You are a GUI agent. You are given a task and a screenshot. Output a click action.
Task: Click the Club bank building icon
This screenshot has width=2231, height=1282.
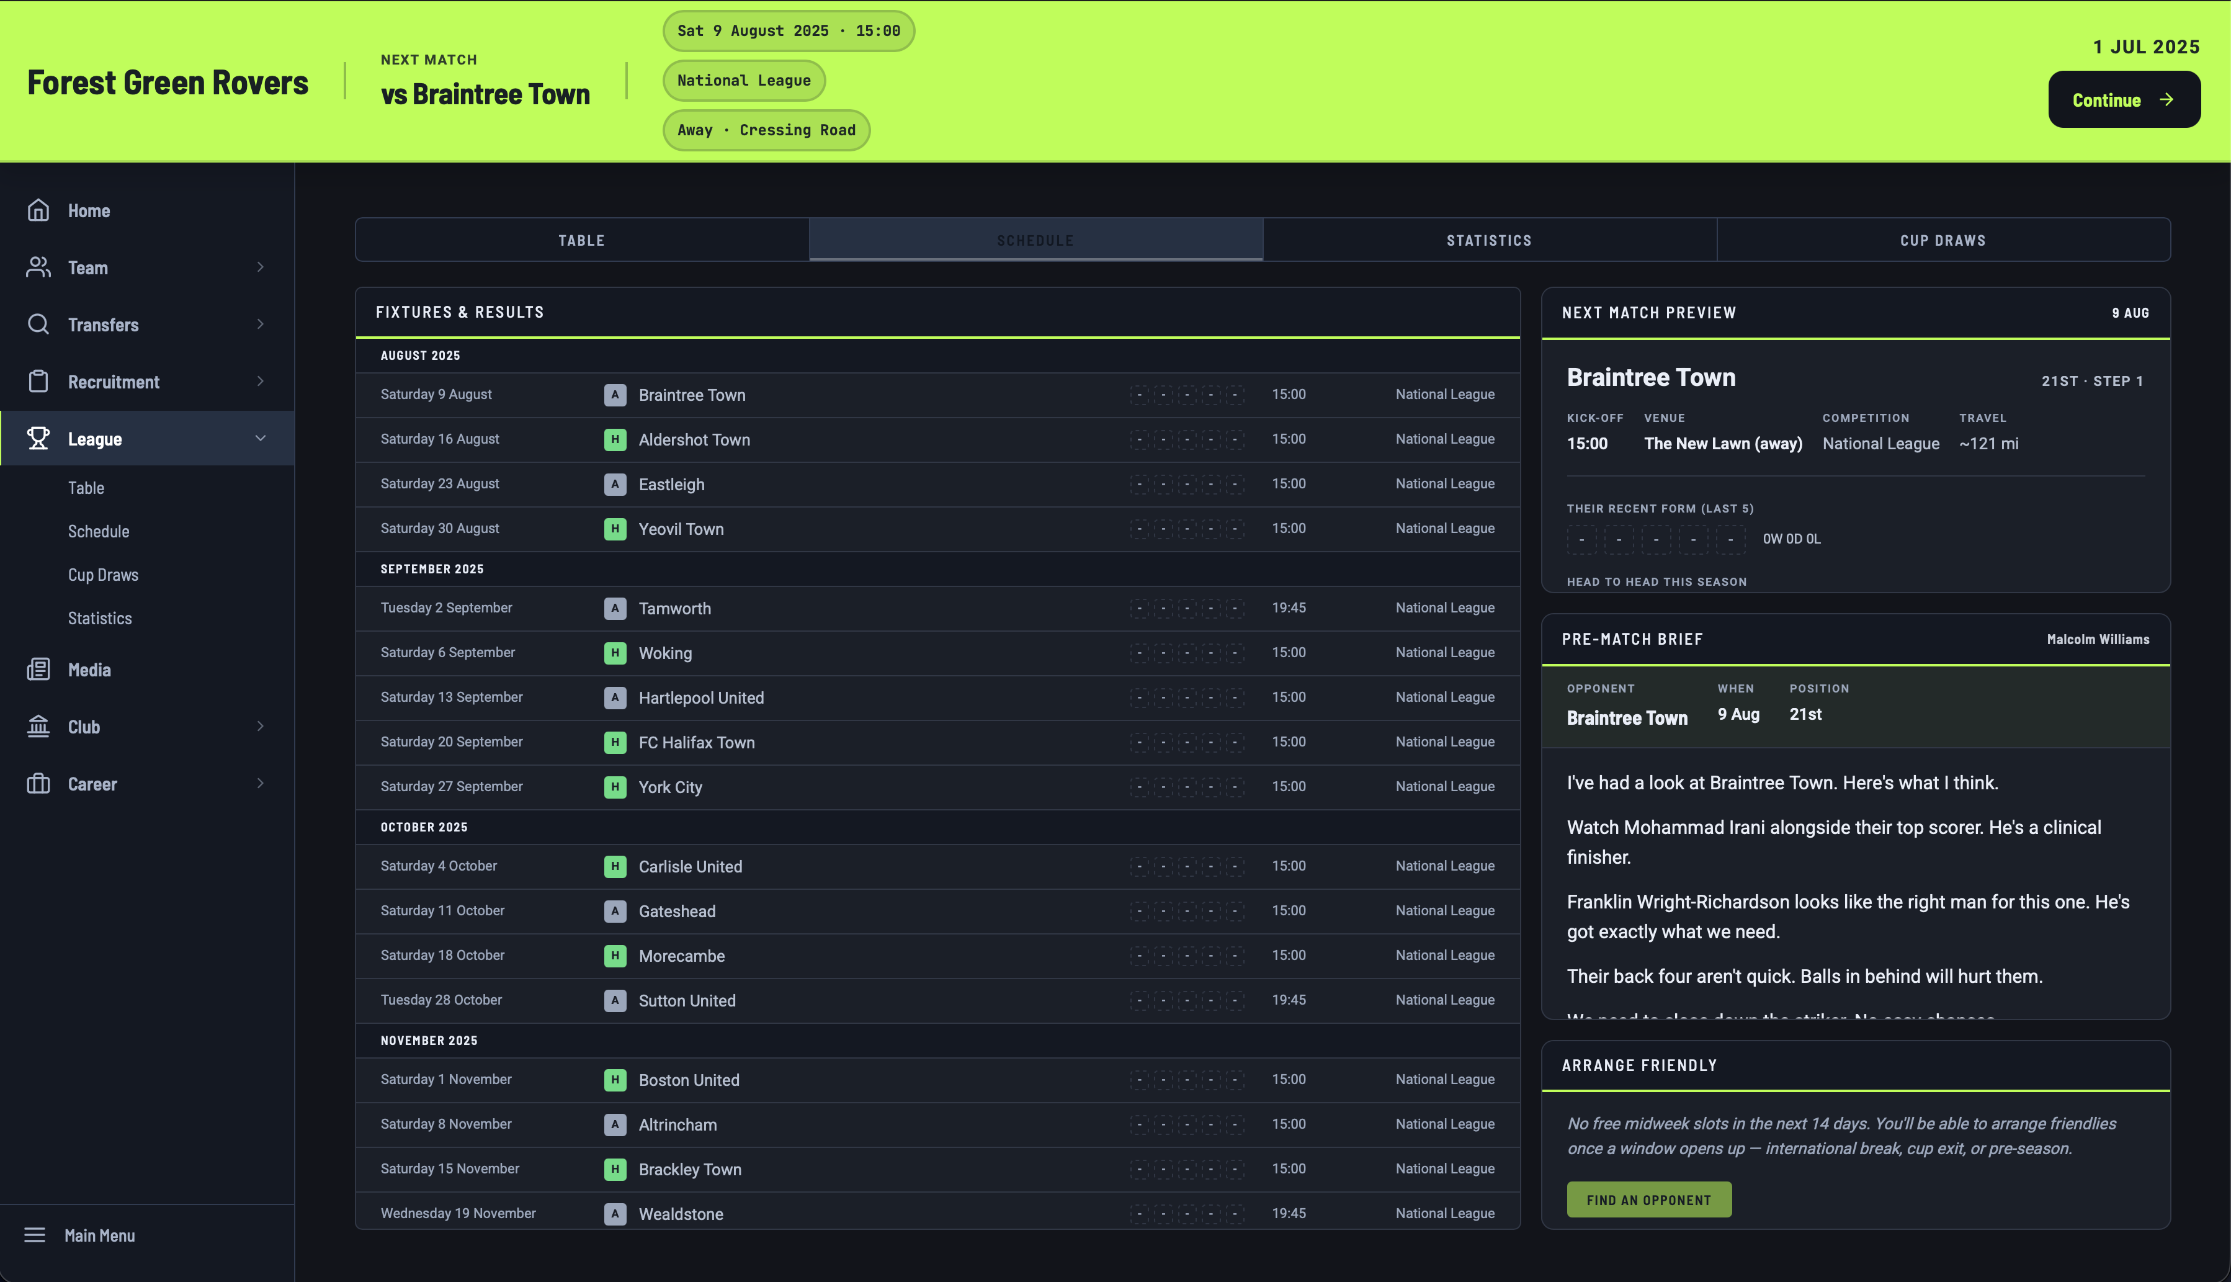pos(38,727)
